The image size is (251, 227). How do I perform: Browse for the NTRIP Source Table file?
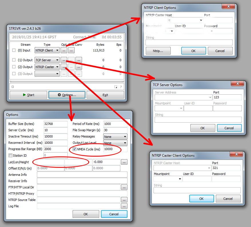124,200
